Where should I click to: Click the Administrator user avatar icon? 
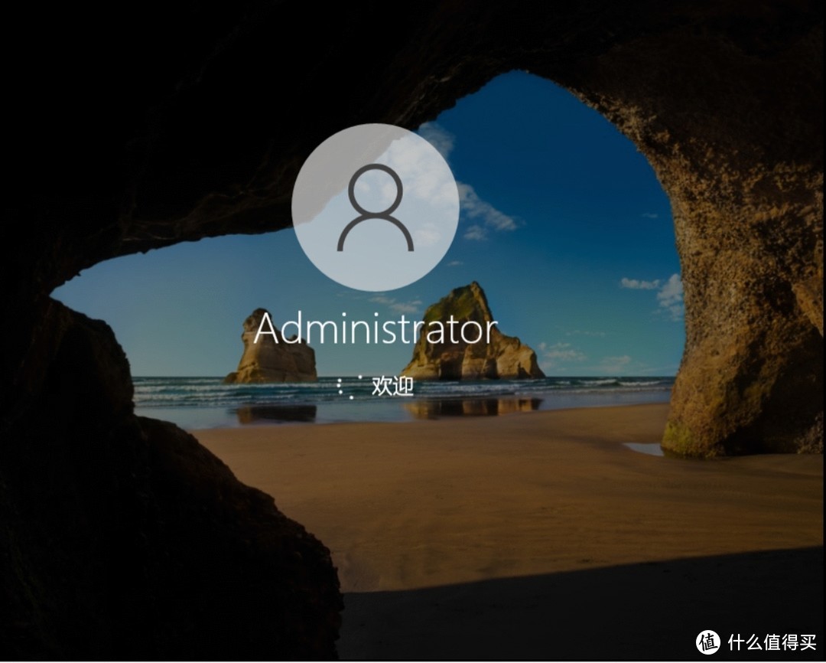376,207
